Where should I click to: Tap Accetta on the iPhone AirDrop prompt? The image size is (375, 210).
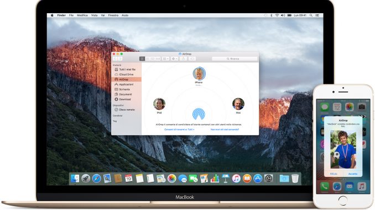(353, 174)
